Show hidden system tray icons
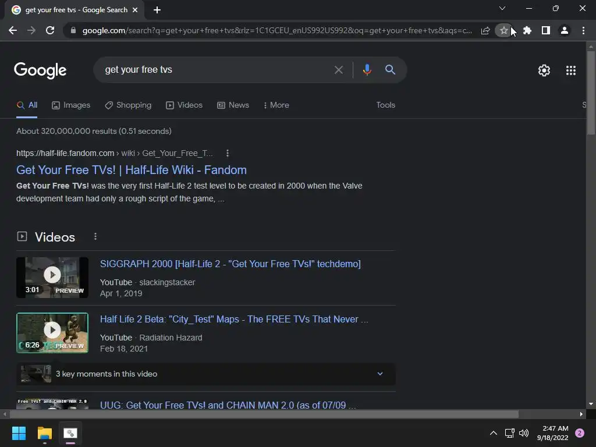The height and width of the screenshot is (447, 596). [x=494, y=433]
